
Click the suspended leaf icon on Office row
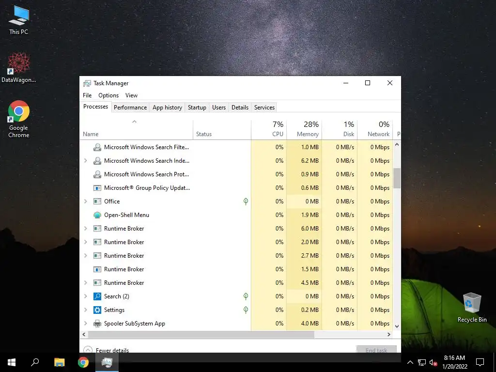pos(246,201)
